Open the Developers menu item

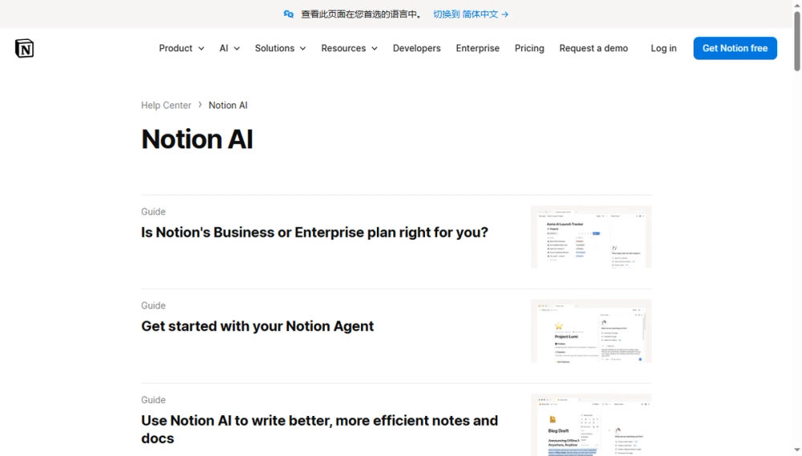(x=416, y=48)
